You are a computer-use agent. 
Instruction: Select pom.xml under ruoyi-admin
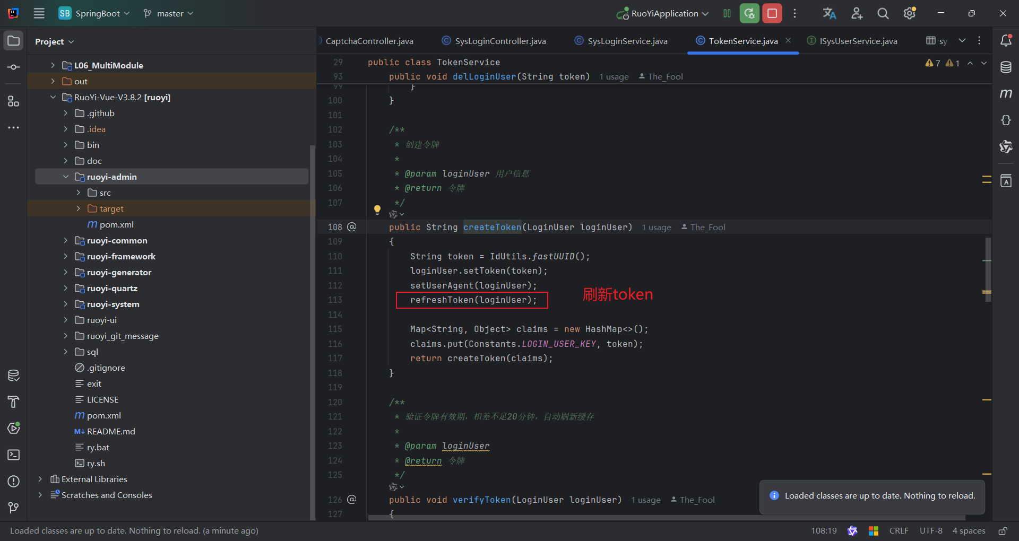(x=117, y=224)
